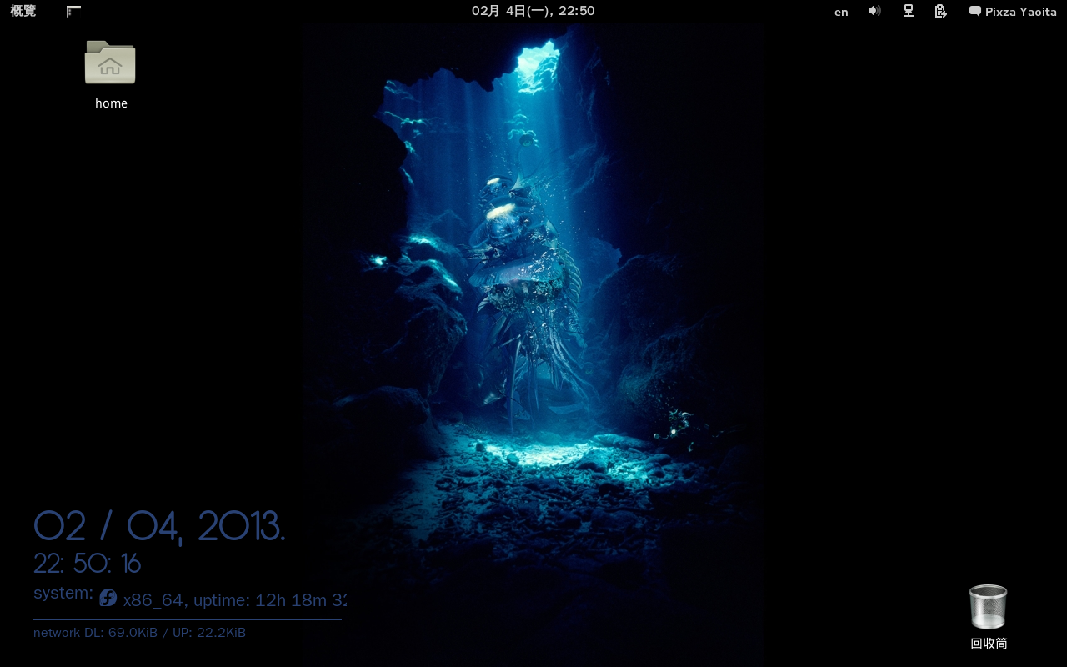Select the 回收筒 trash icon
Viewport: 1067px width, 667px height.
pos(989,617)
